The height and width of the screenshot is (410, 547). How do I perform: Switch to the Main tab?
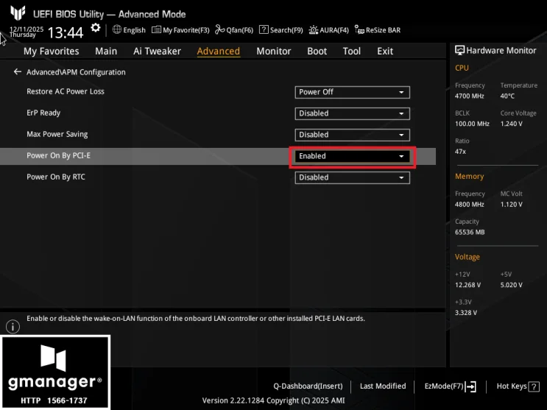(106, 52)
